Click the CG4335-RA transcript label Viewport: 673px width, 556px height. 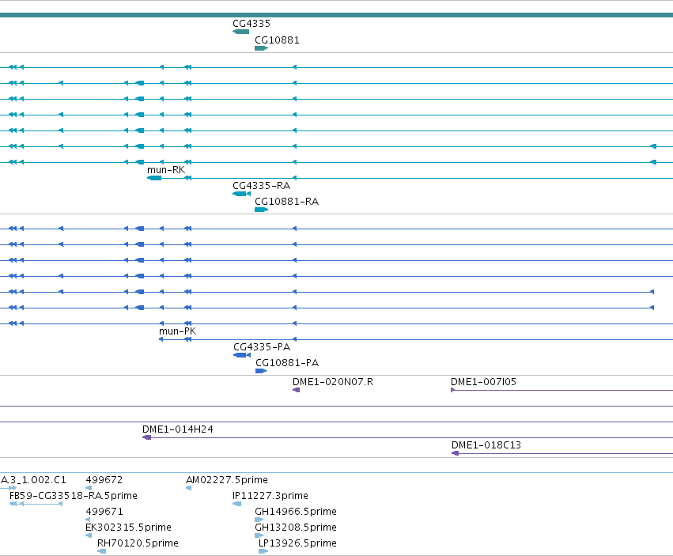pyautogui.click(x=262, y=186)
